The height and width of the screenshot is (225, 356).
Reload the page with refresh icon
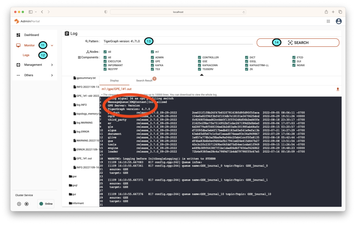[244, 12]
